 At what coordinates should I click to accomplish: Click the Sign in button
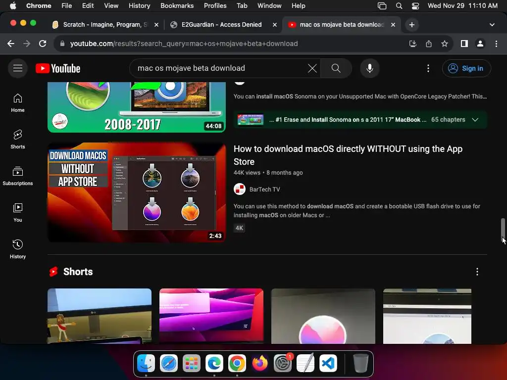click(466, 68)
